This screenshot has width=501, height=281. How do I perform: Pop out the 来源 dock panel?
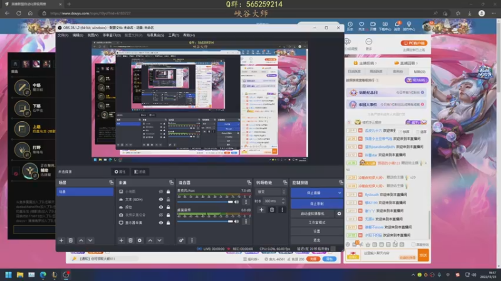[171, 182]
